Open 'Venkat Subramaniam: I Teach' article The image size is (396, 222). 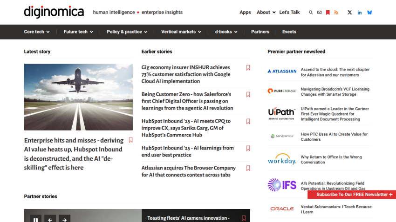click(336, 209)
